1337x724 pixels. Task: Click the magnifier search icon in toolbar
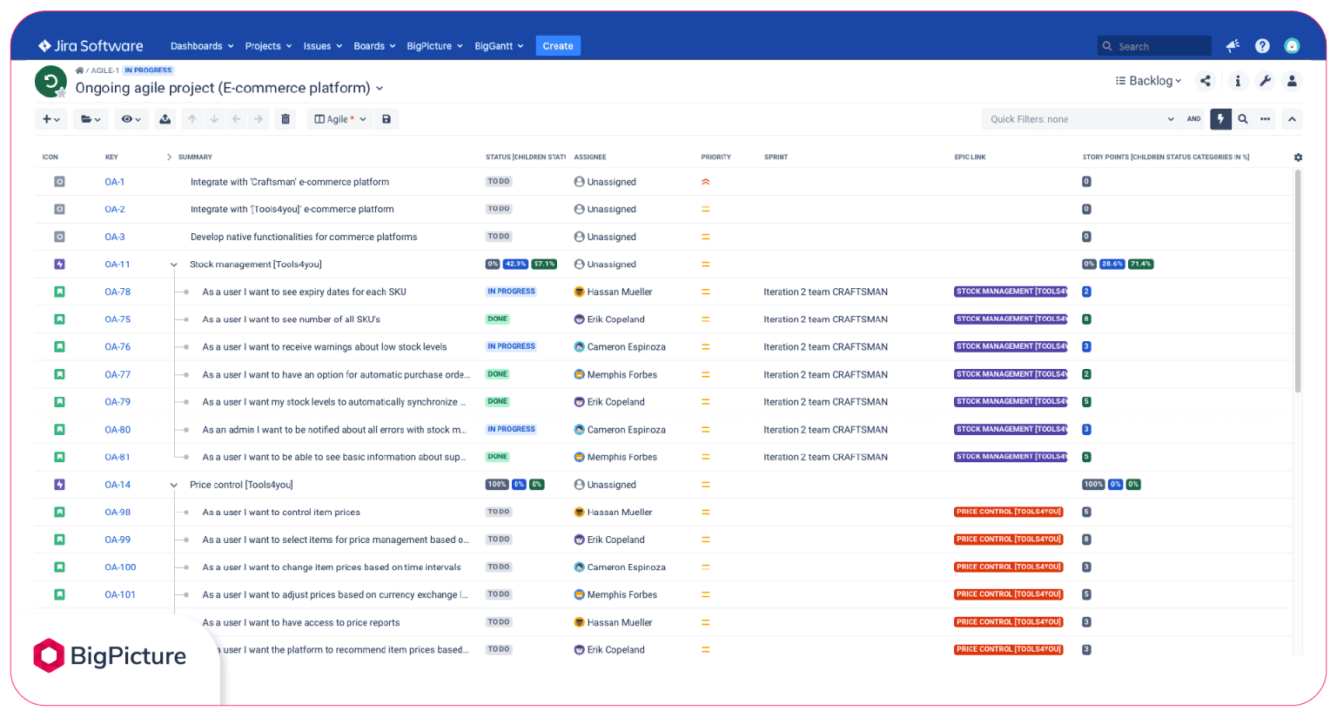coord(1243,119)
